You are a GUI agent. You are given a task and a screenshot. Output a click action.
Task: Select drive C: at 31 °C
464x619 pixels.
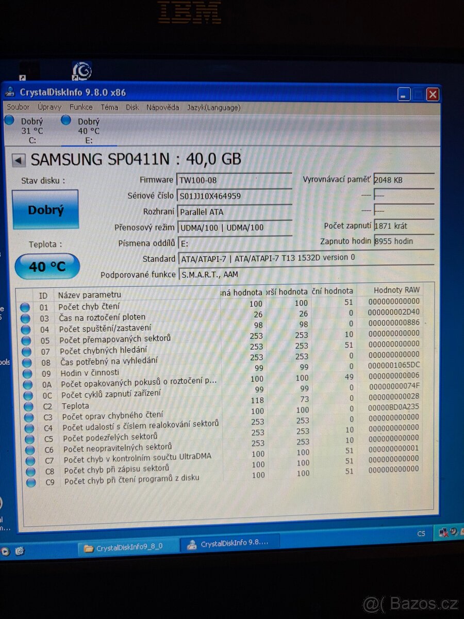coord(26,131)
